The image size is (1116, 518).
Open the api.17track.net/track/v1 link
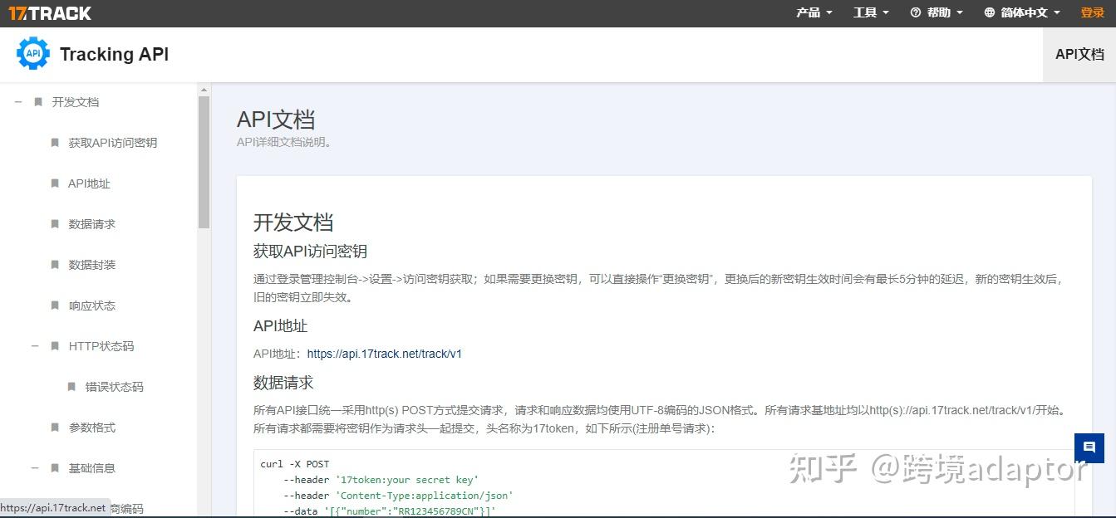point(384,353)
